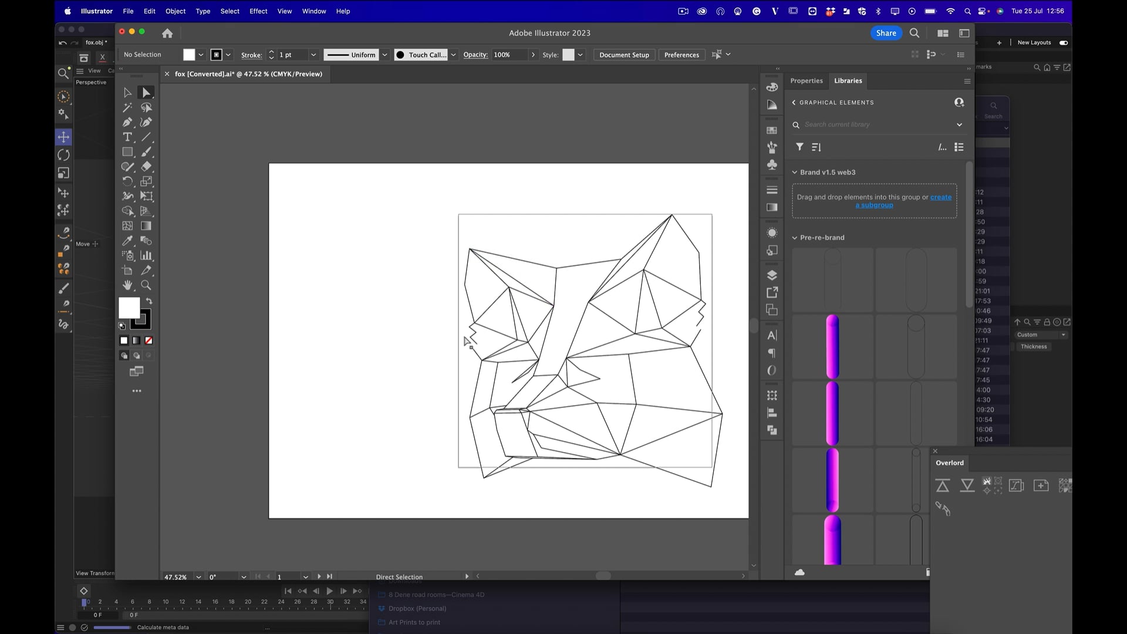Open the Uniform stroke profile dropdown
The width and height of the screenshot is (1127, 634).
tap(384, 55)
